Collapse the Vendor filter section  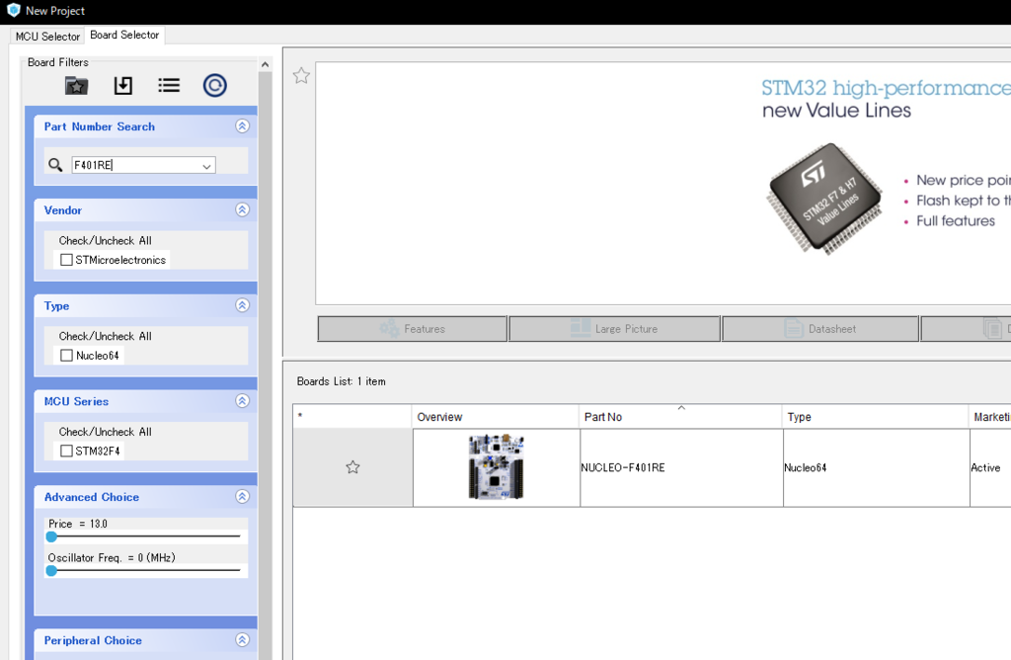point(243,209)
